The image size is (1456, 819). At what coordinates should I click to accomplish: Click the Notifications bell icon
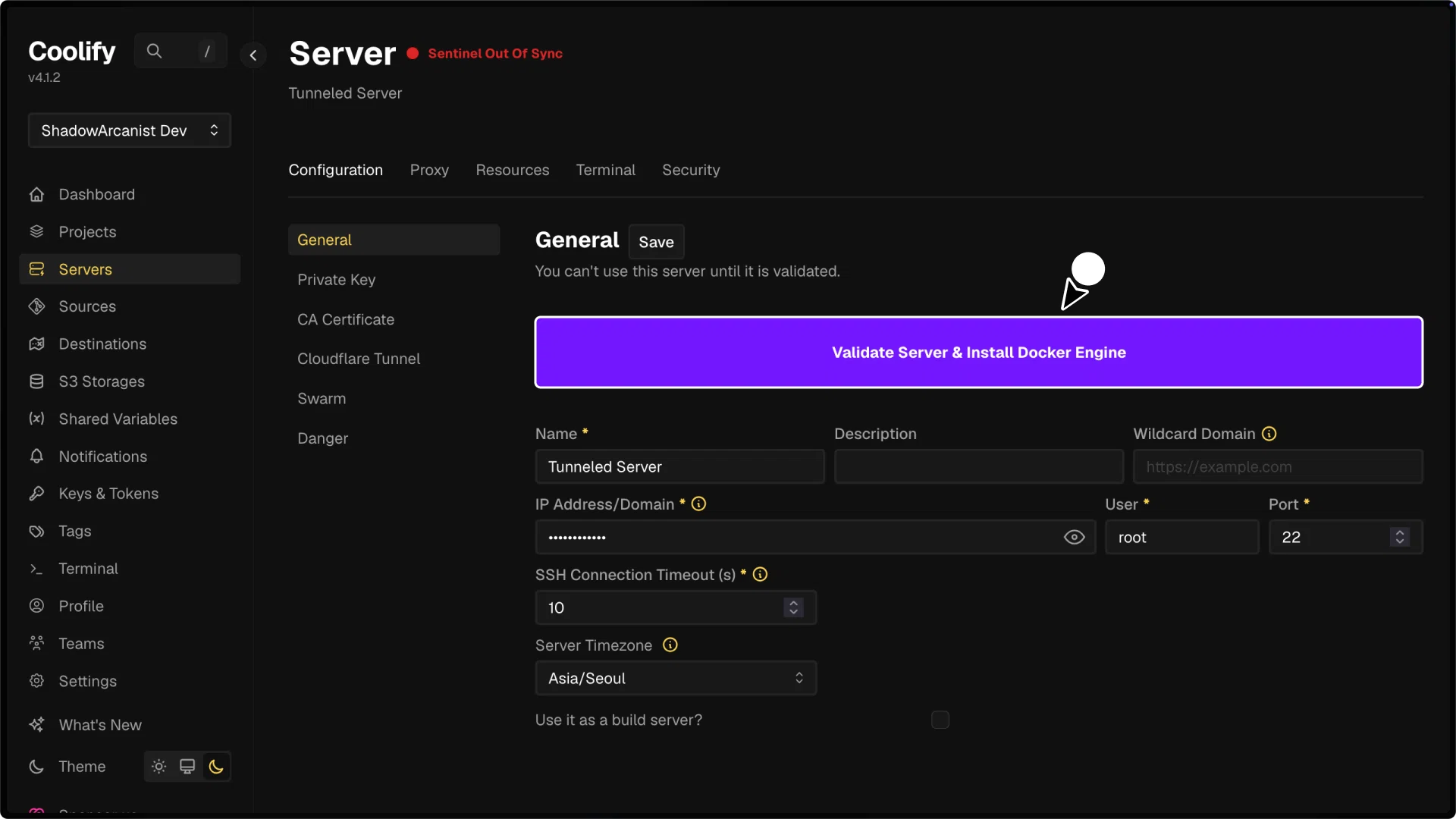[x=36, y=456]
